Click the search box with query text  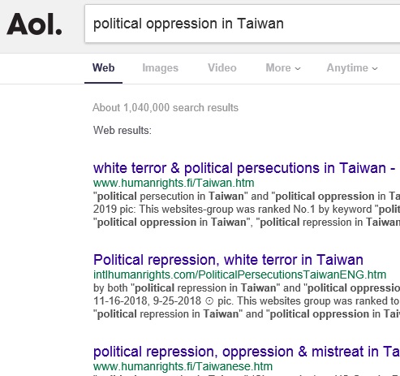click(243, 24)
